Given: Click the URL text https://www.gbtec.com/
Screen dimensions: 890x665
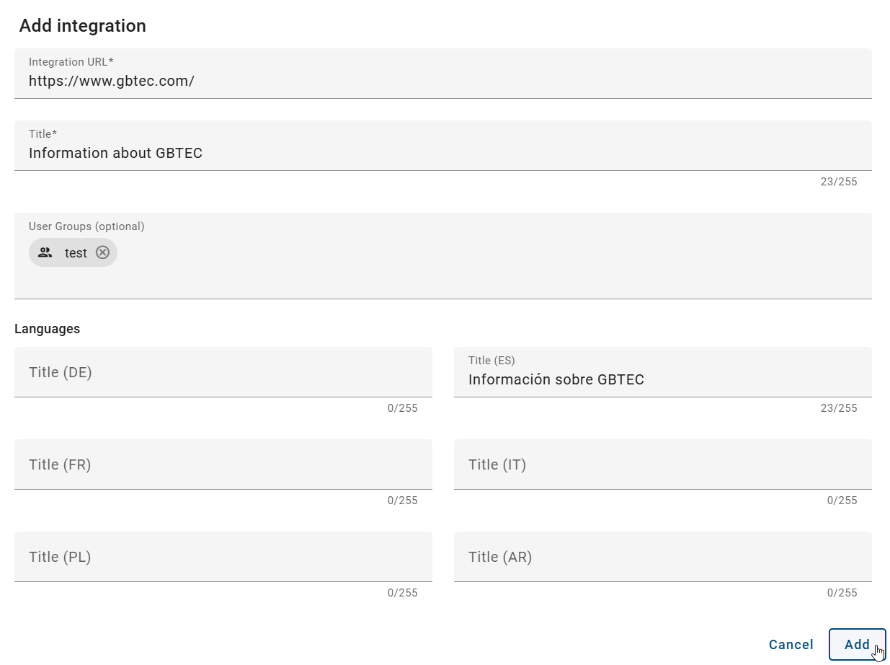Looking at the screenshot, I should [x=111, y=81].
